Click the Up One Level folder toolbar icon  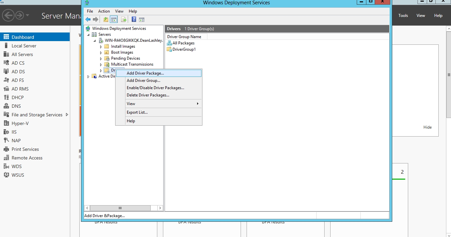coord(106,20)
